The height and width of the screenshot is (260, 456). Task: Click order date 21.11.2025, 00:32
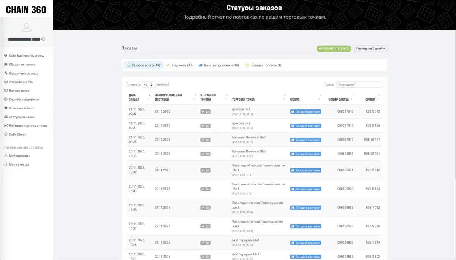[x=137, y=112]
